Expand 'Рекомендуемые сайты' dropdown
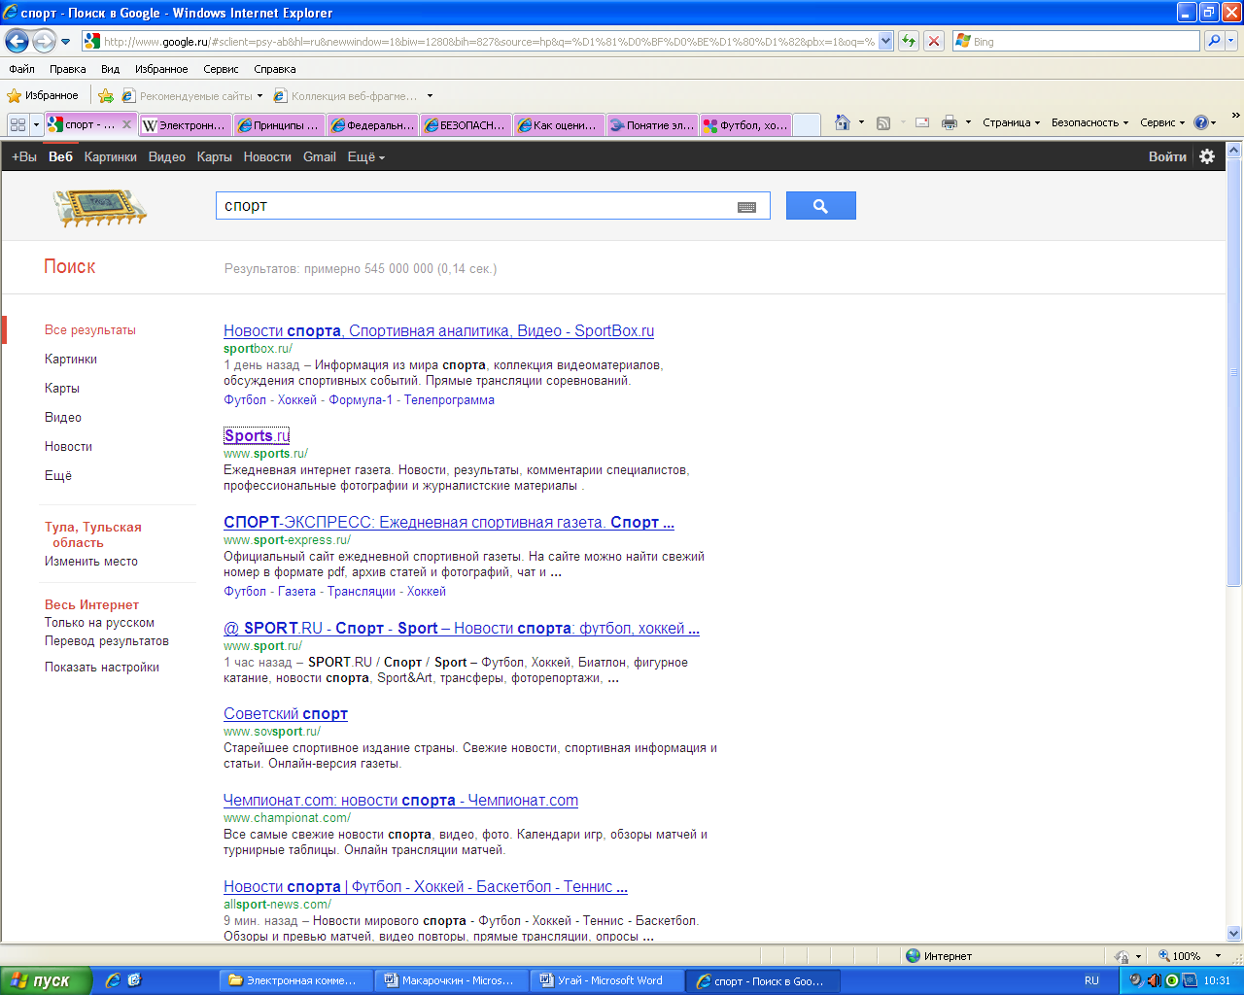Viewport: 1244px width, 995px height. click(x=259, y=96)
